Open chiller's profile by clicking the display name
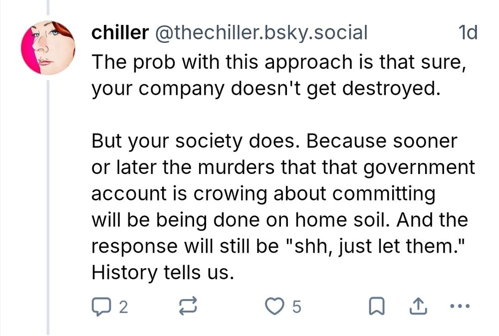 pos(119,33)
